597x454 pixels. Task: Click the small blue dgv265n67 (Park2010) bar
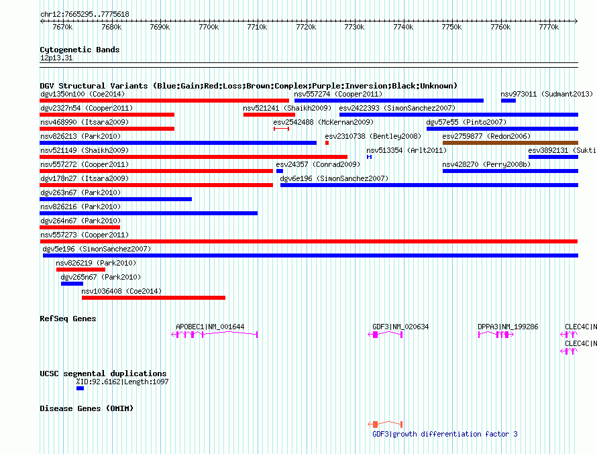[72, 284]
